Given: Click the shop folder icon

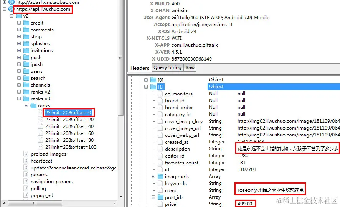Looking at the screenshot, I should click(26, 36).
